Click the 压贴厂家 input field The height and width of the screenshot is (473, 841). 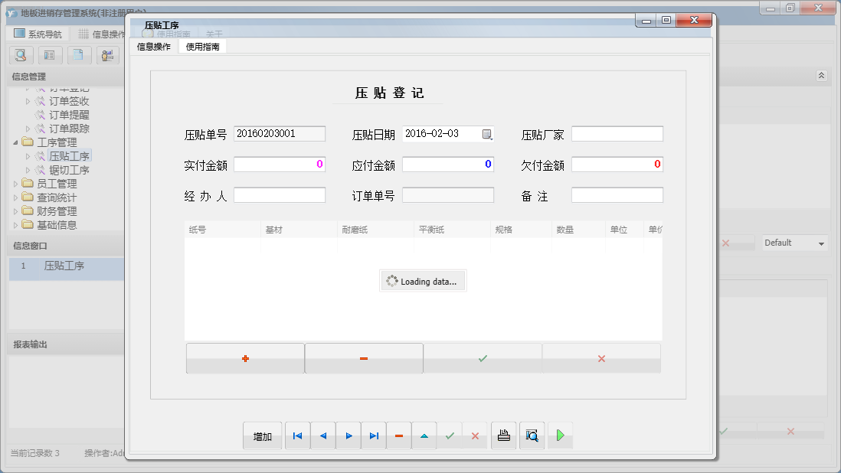click(617, 133)
